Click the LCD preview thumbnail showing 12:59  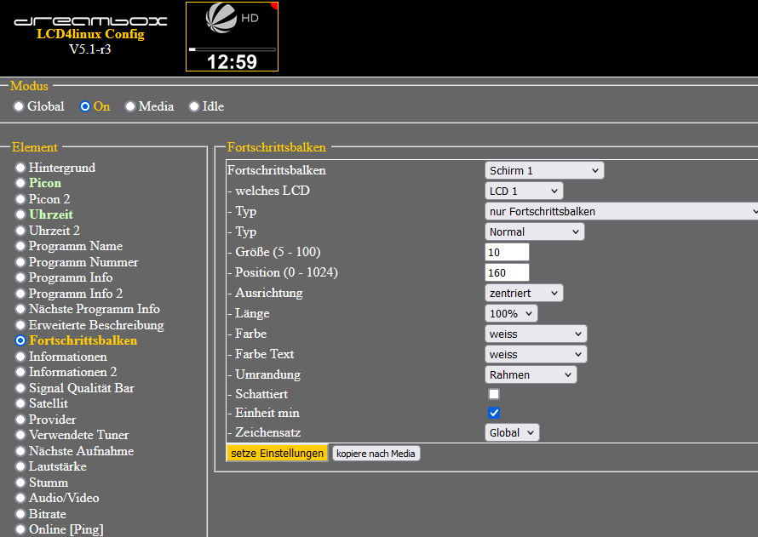pyautogui.click(x=232, y=37)
